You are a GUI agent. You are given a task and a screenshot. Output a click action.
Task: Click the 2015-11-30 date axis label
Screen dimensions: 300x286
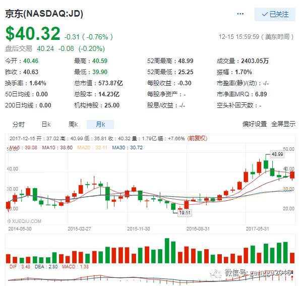point(139,229)
